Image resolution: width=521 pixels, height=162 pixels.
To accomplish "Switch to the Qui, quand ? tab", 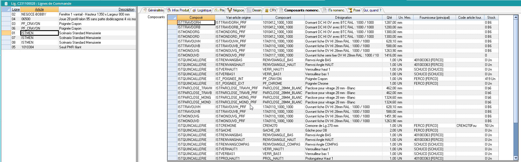I will pos(372,10).
